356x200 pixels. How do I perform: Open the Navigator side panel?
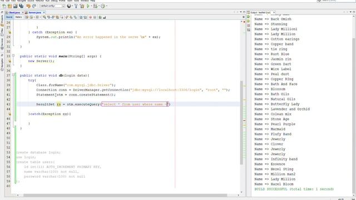tap(2, 64)
